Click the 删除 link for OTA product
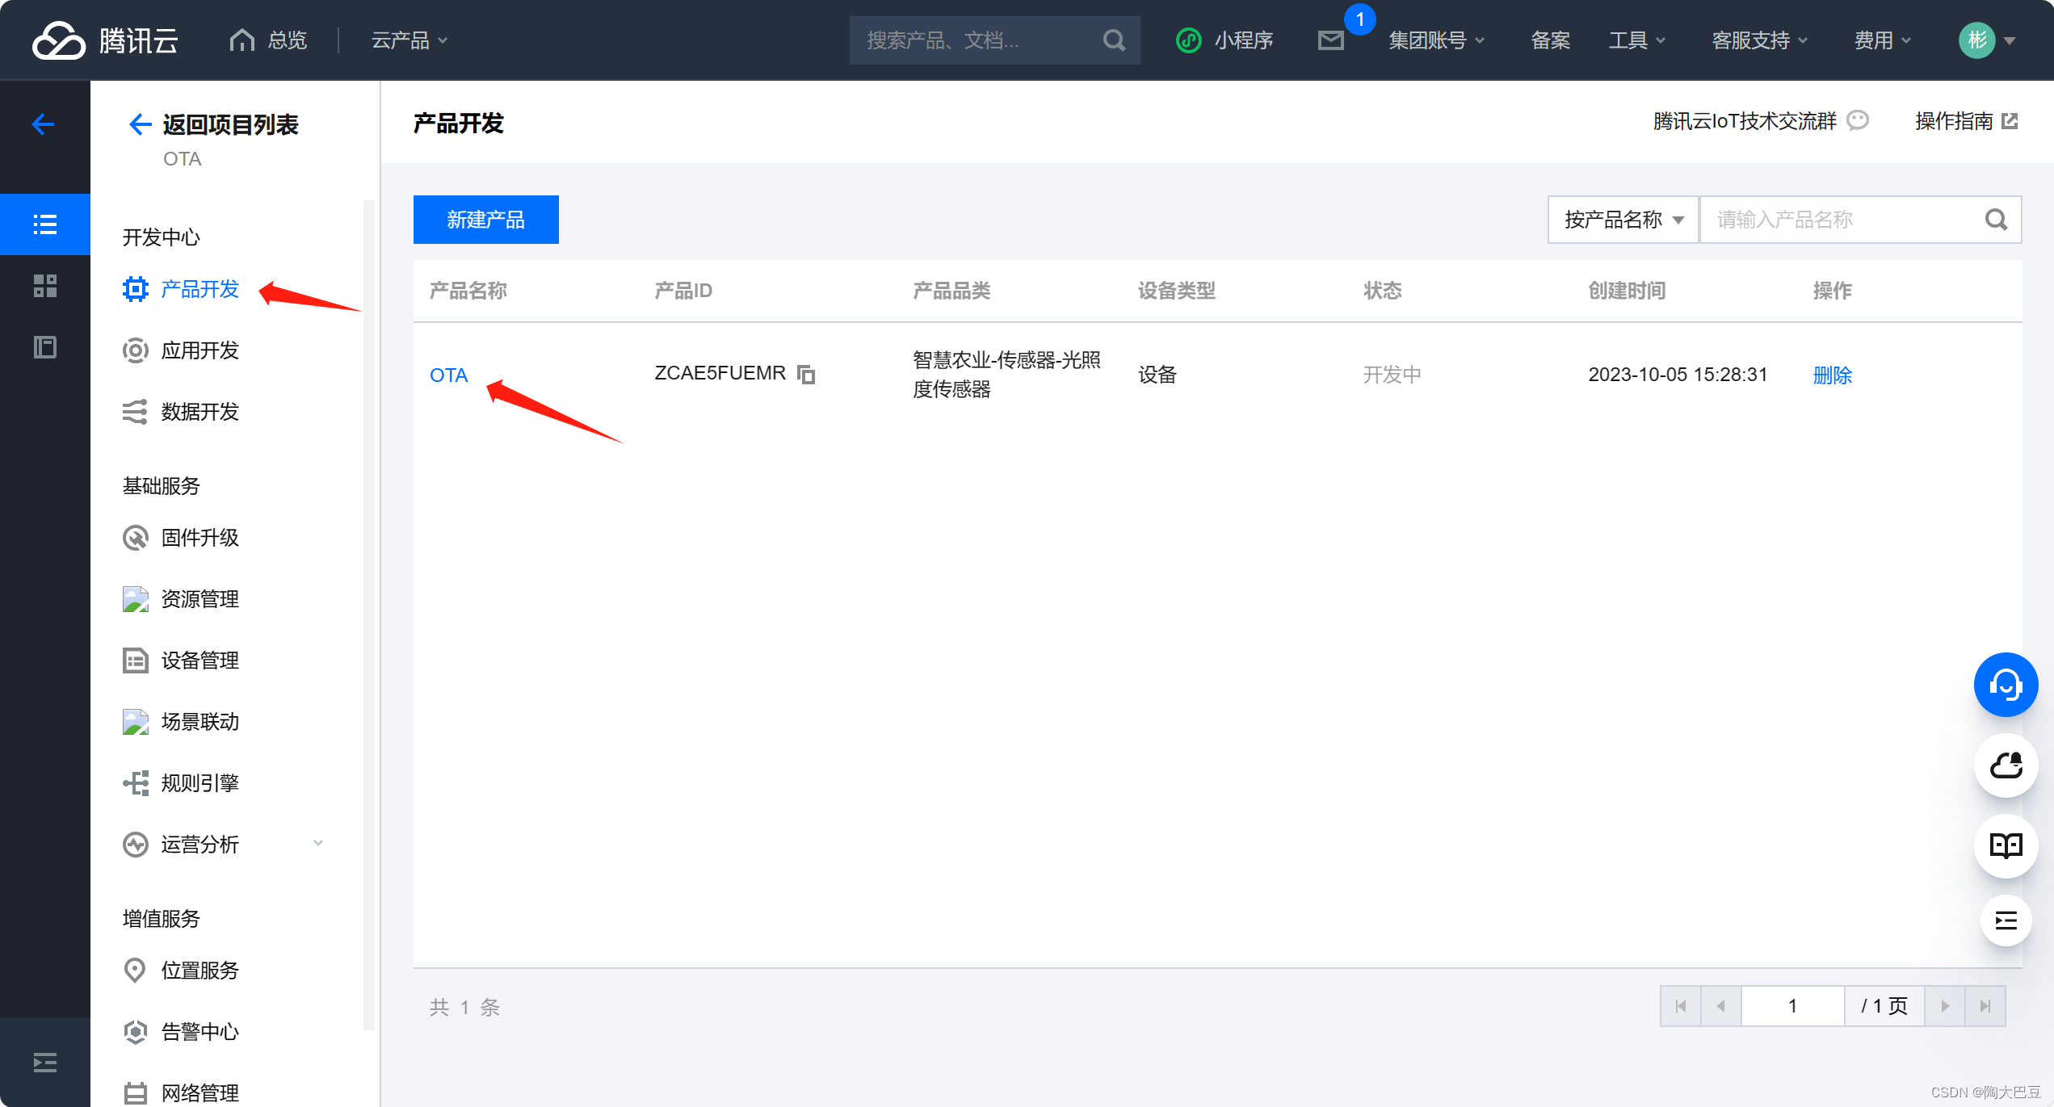 pos(1832,375)
